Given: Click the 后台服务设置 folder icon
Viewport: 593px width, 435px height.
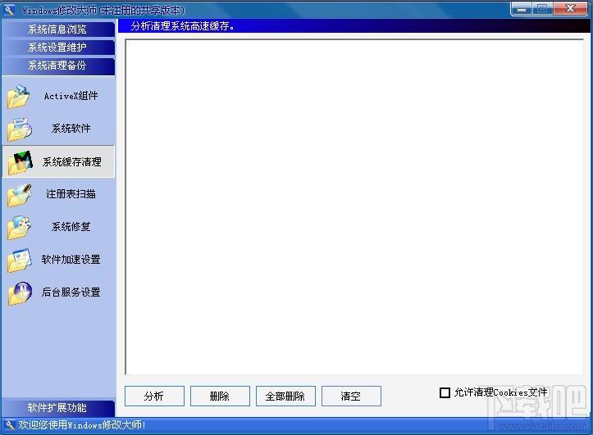Looking at the screenshot, I should click(x=20, y=293).
